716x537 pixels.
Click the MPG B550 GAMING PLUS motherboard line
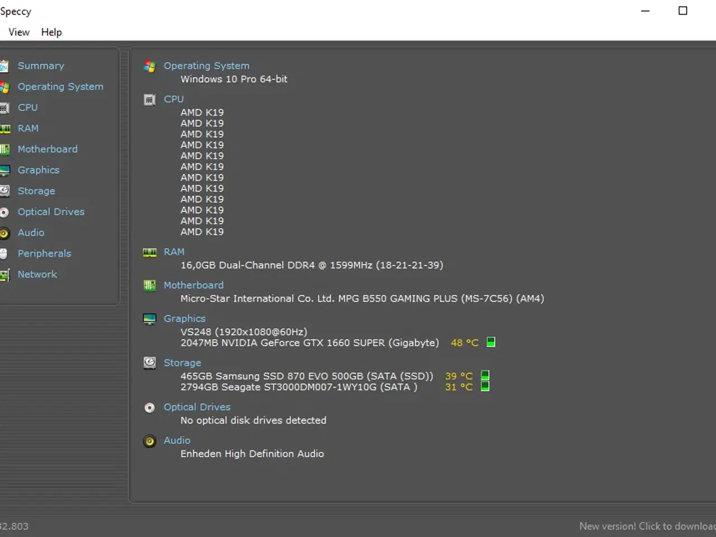point(362,299)
